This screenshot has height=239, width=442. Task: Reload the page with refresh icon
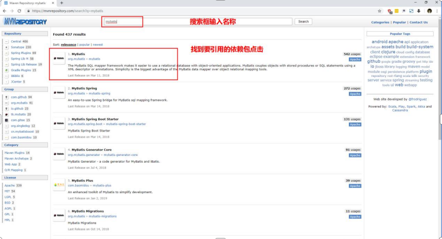[x=19, y=11]
